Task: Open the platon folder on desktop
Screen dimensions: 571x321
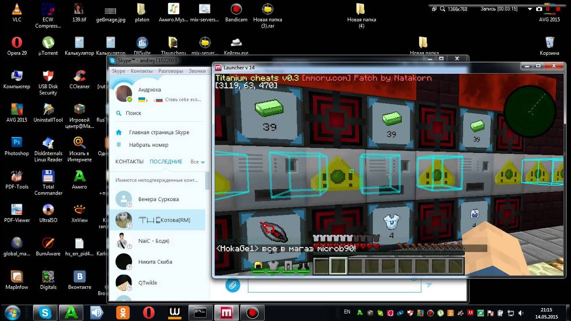Action: pyautogui.click(x=142, y=12)
